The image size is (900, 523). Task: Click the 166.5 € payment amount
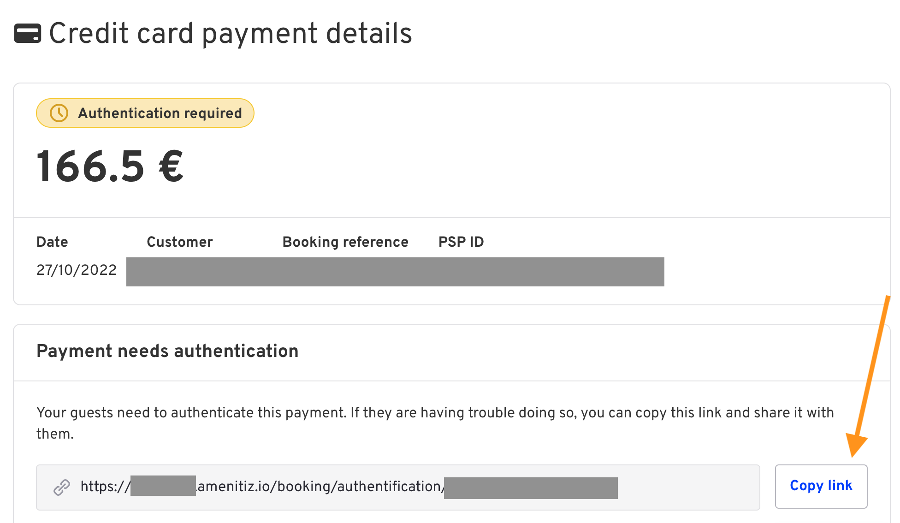point(110,166)
